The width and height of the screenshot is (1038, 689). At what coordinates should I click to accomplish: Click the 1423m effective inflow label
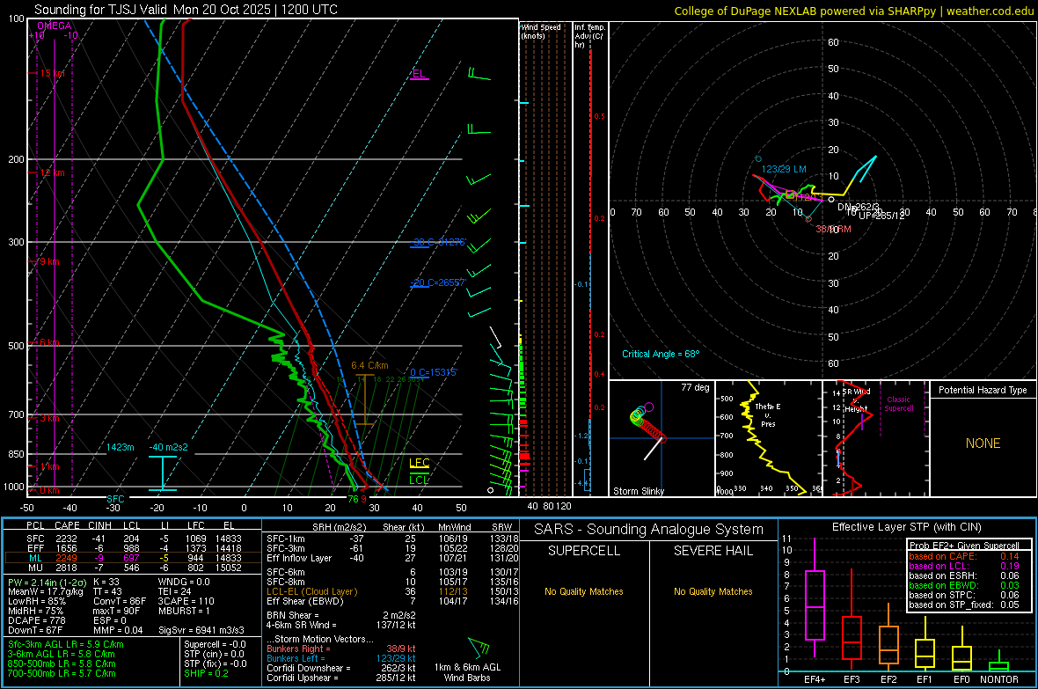120,447
